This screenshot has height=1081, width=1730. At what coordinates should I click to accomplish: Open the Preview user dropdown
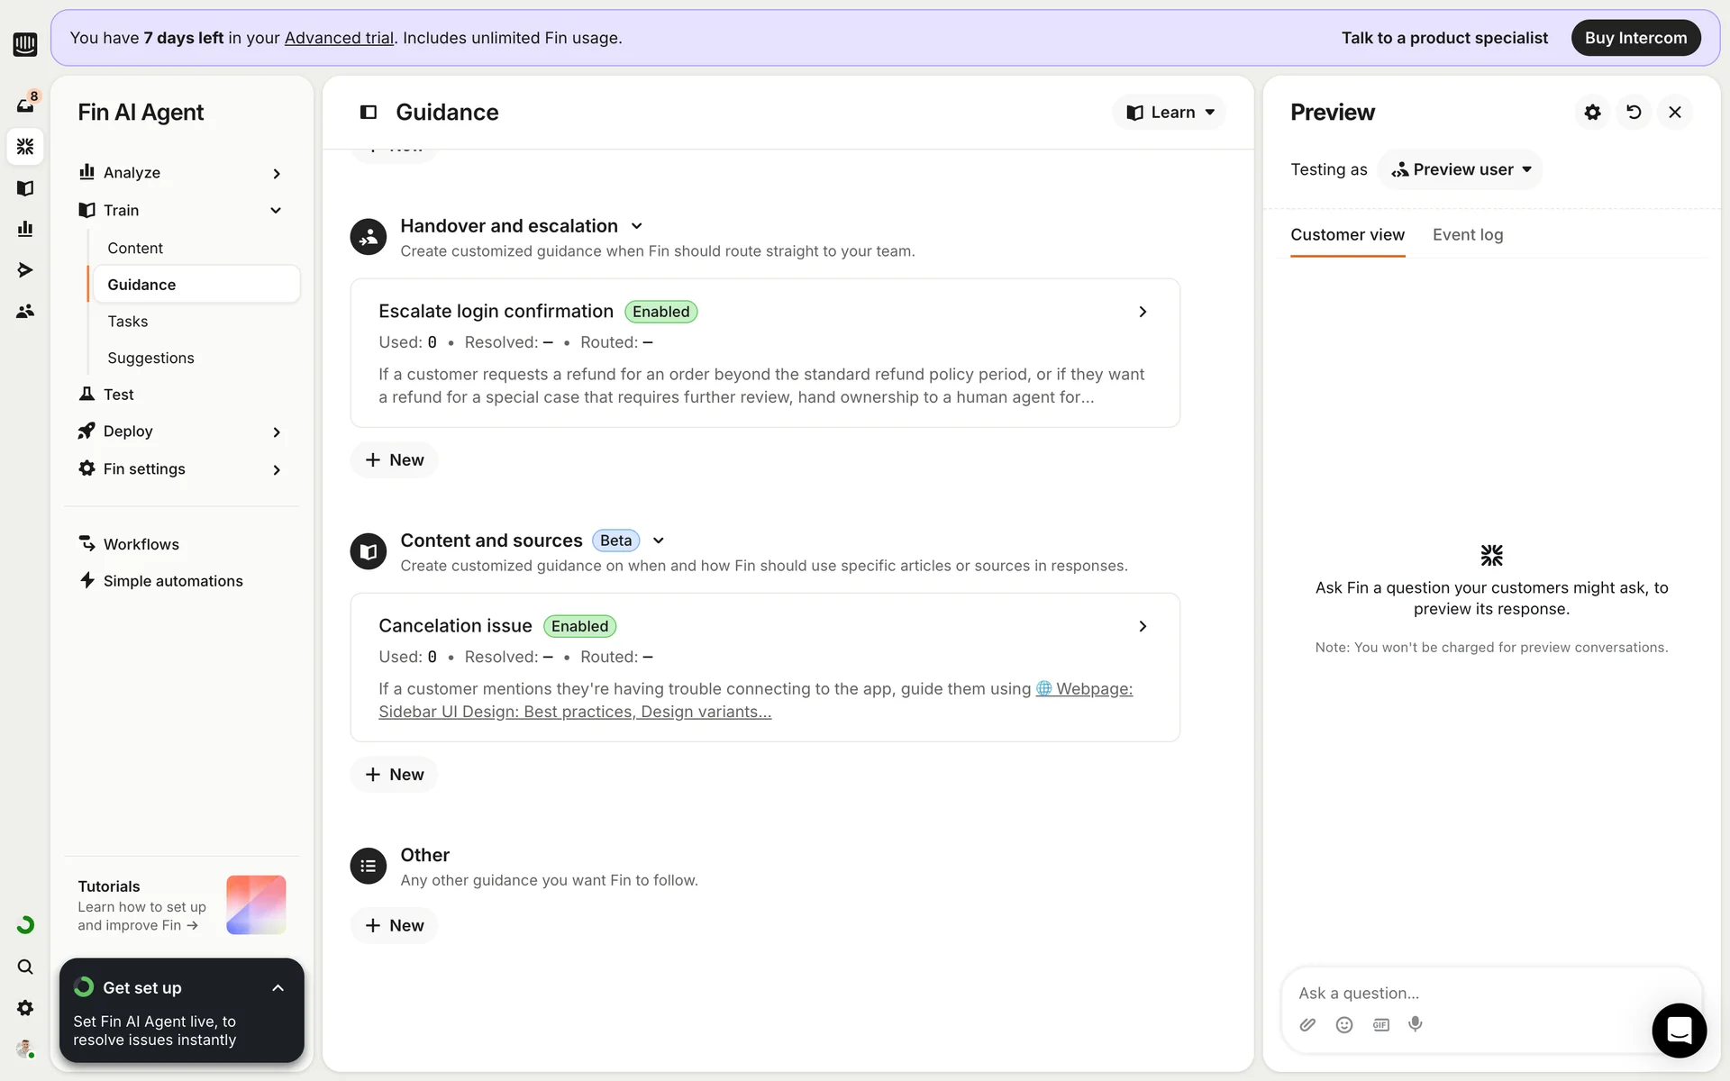click(1460, 169)
